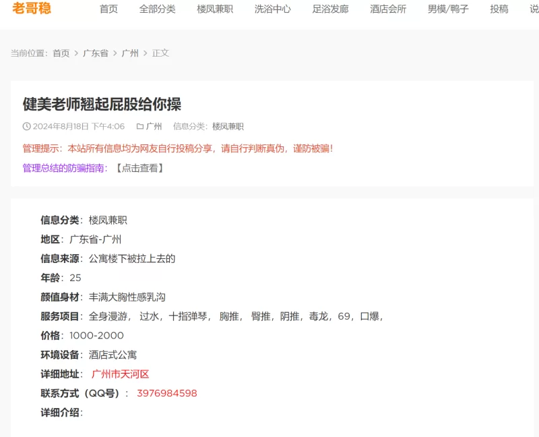Click 投稿 in the top navigation

499,9
